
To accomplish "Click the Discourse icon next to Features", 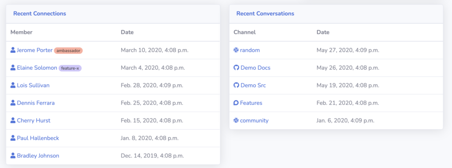I will click(x=236, y=103).
